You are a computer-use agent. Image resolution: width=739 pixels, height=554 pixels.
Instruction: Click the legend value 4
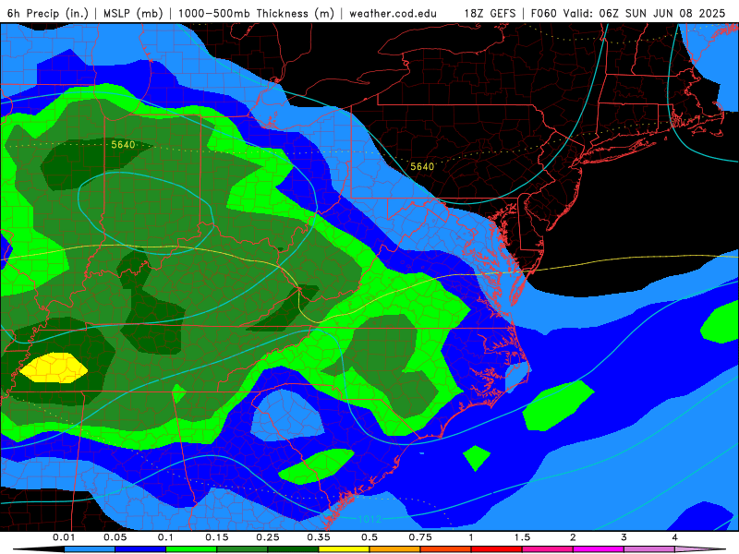pos(675,537)
